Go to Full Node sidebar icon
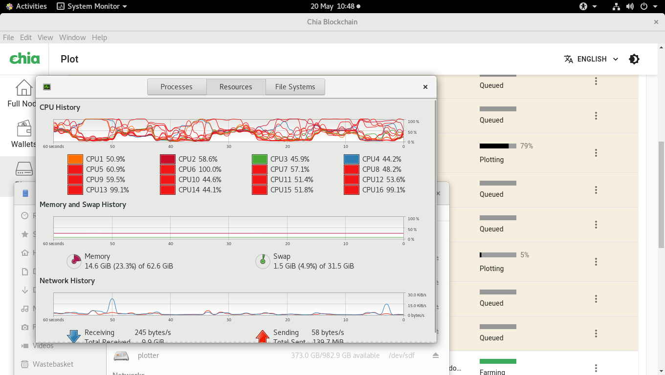Image resolution: width=665 pixels, height=375 pixels. [24, 88]
